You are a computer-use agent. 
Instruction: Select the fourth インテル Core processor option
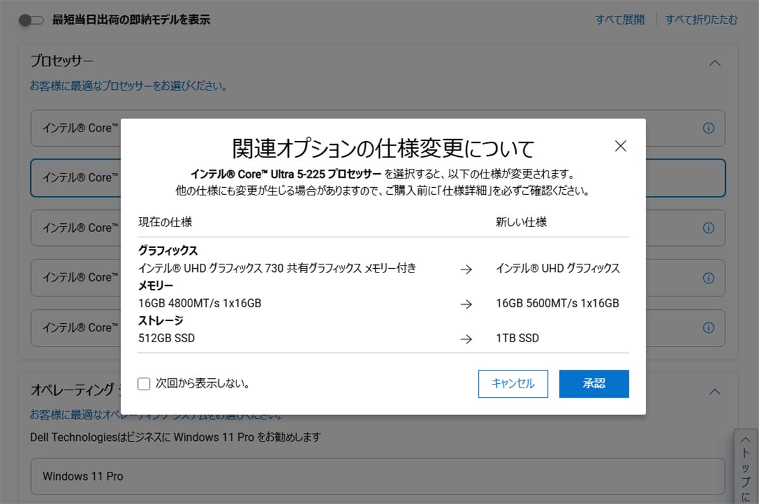pos(378,278)
